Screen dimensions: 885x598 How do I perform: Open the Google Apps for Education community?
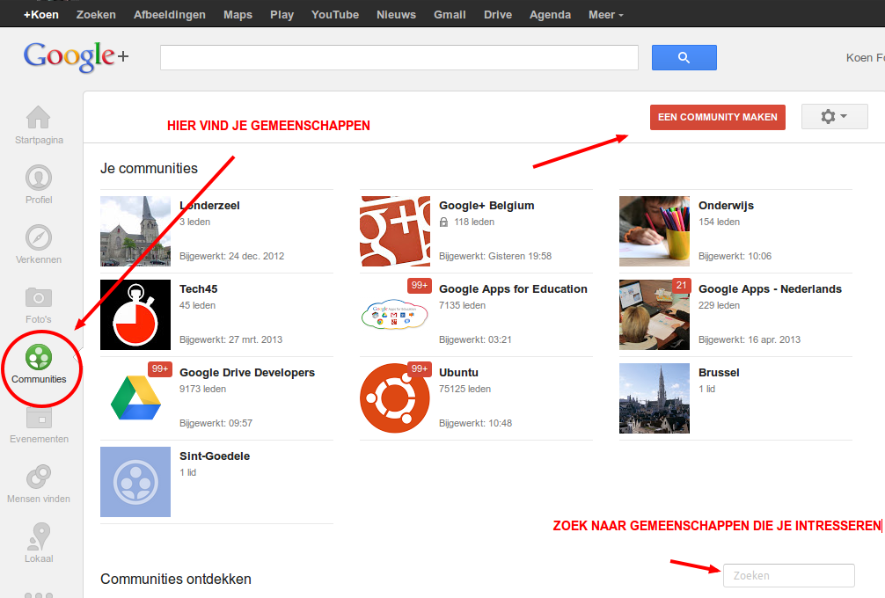tap(513, 288)
